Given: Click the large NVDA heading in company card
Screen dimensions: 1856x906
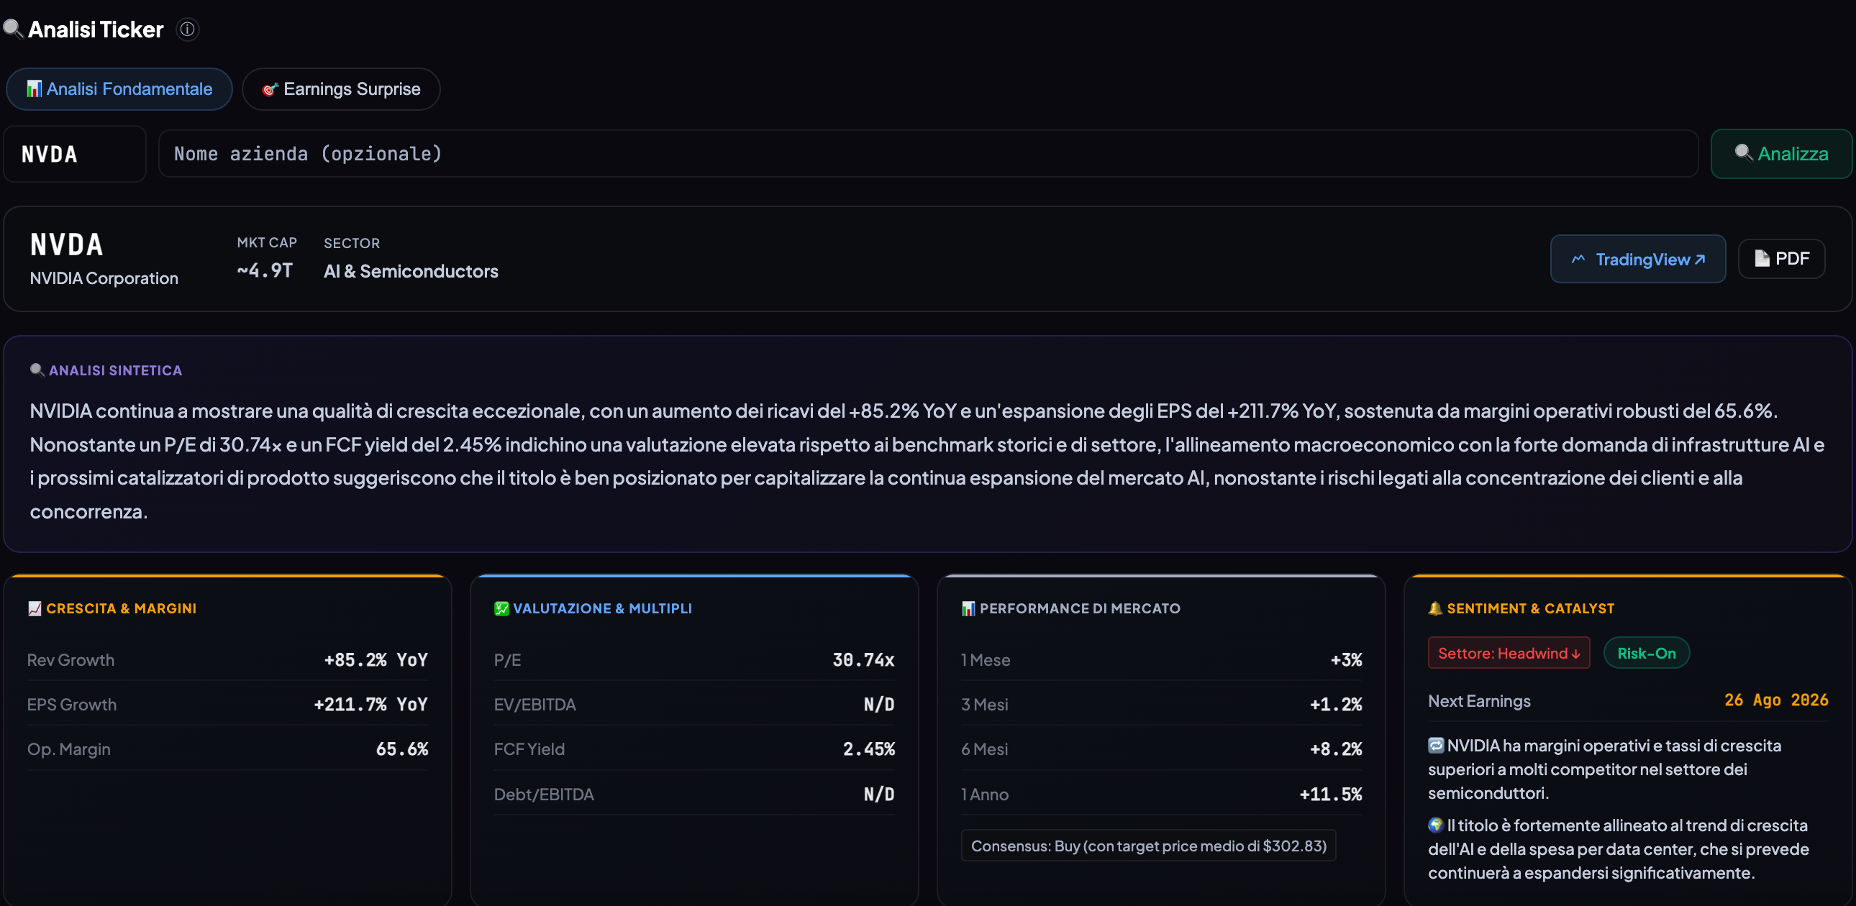Looking at the screenshot, I should tap(66, 245).
